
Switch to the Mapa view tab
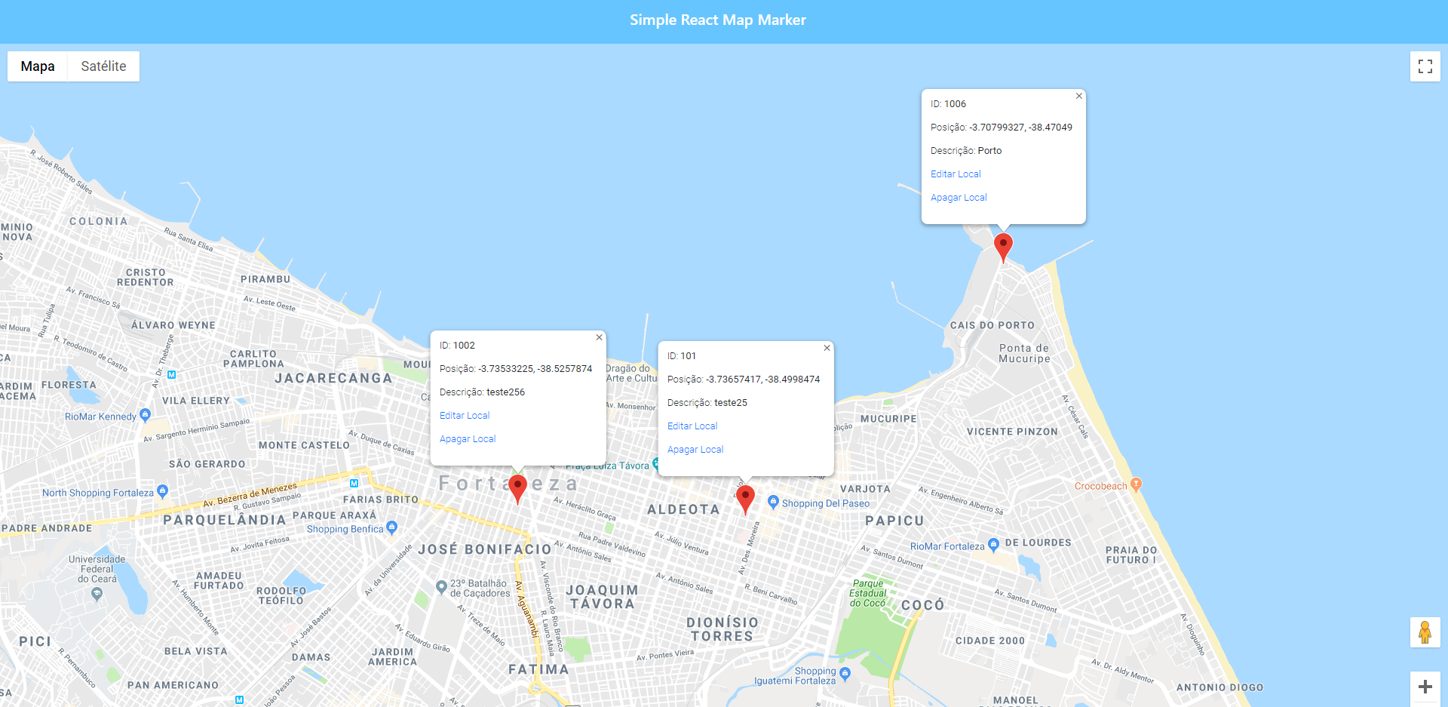(x=38, y=66)
